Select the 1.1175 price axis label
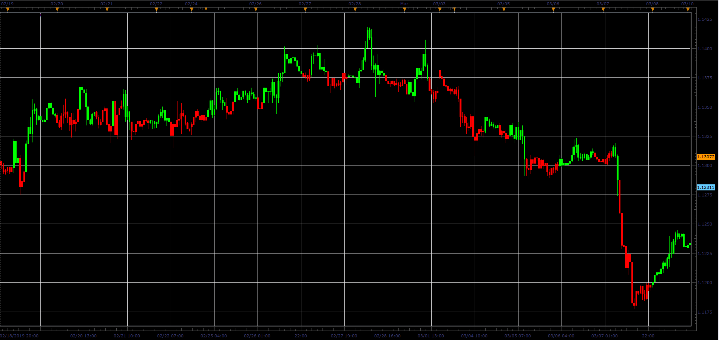719x340 pixels. click(x=705, y=312)
